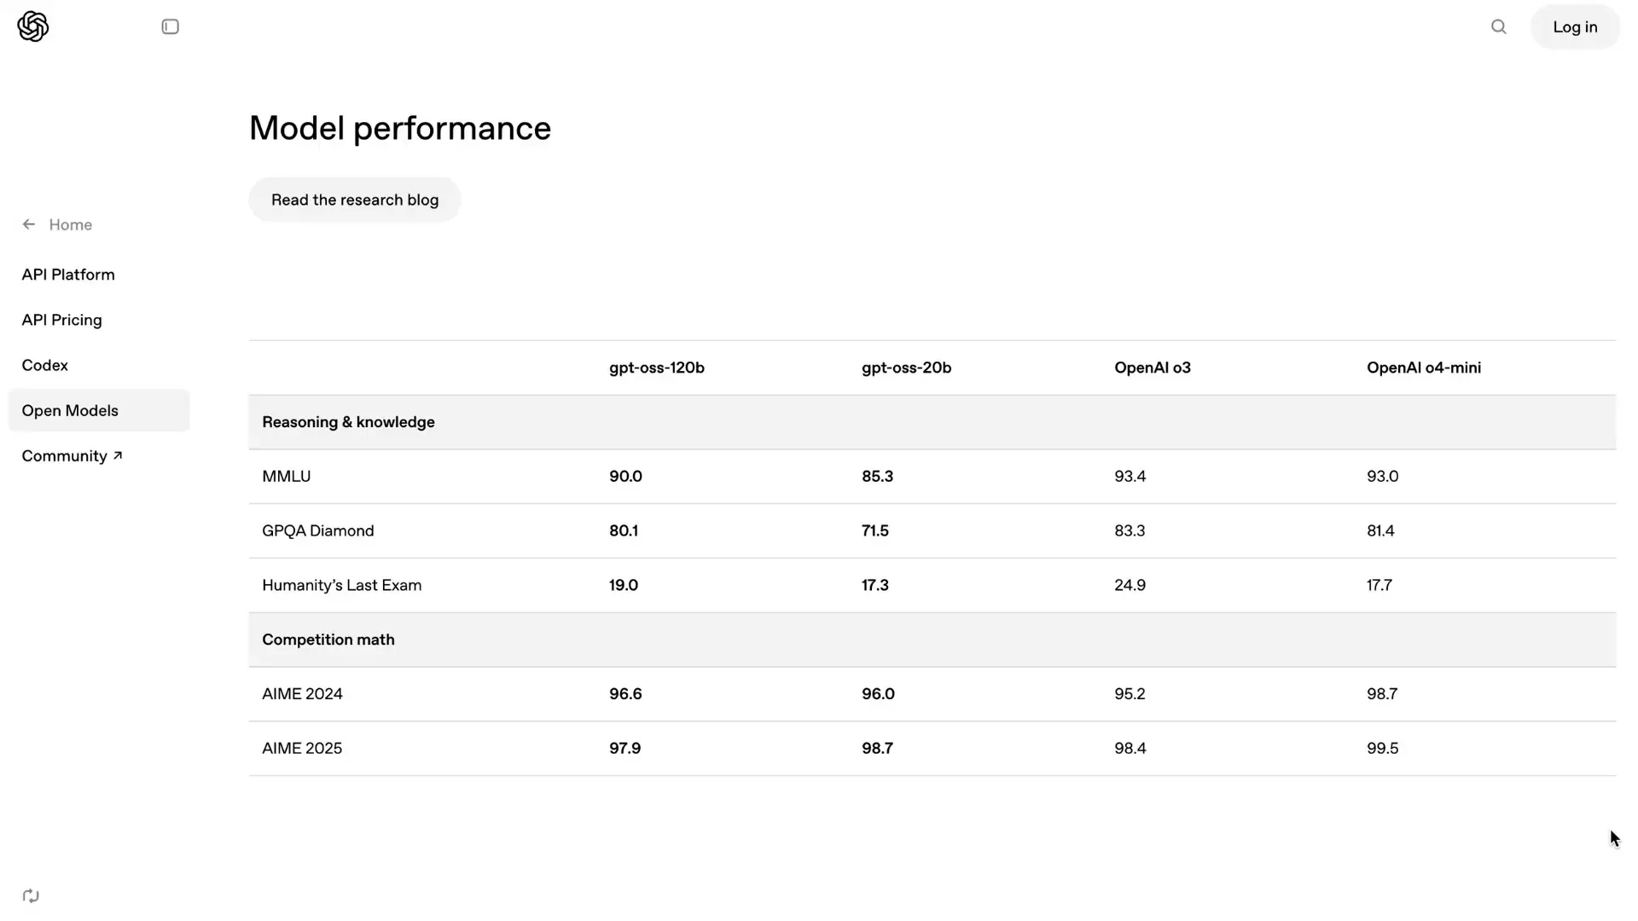Click Humanity's Last Exam value 17.3

[x=875, y=585]
